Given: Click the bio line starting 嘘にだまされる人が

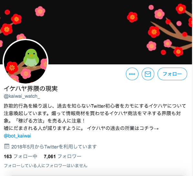Looking at the screenshot, I should coord(81,128).
